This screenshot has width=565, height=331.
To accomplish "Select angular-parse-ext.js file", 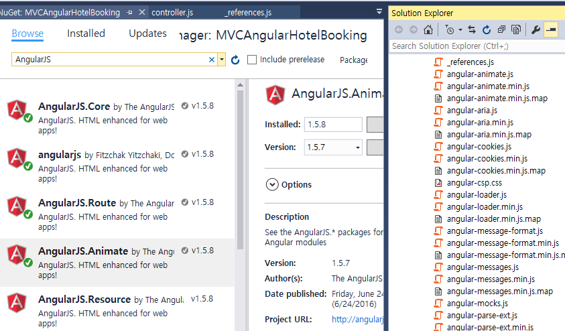I will coord(482,316).
